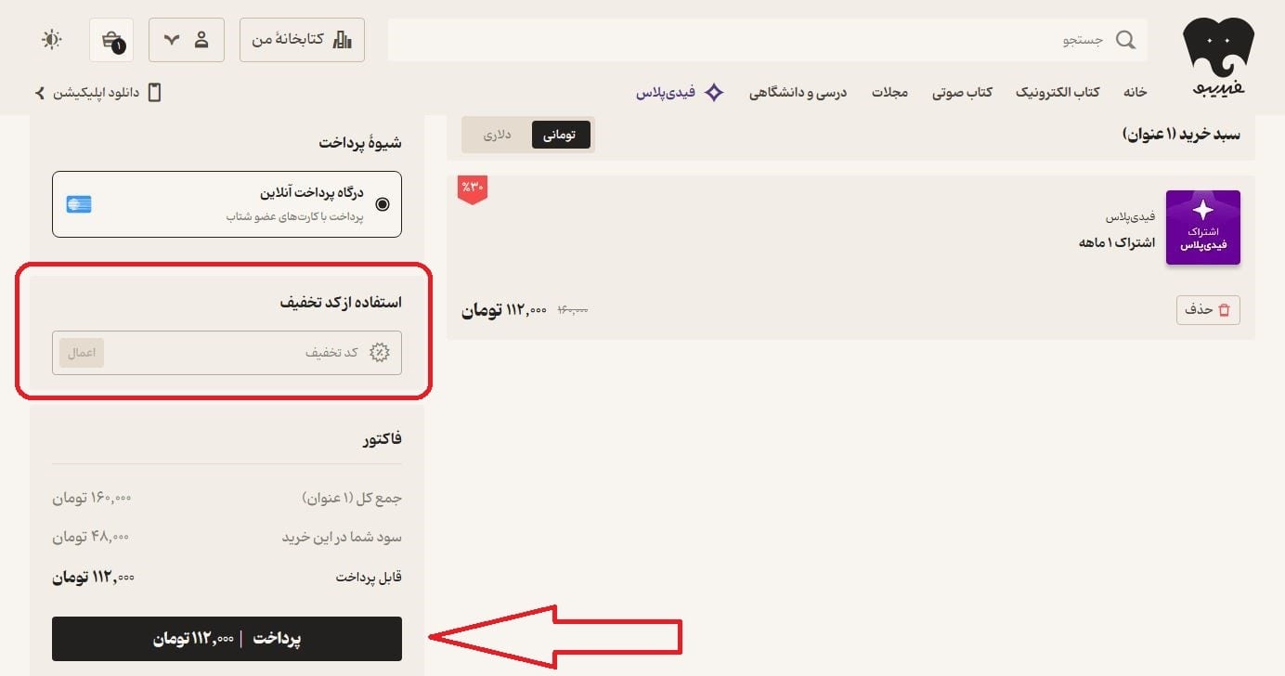
Task: Open کتاب صوتی menu
Action: click(x=962, y=92)
